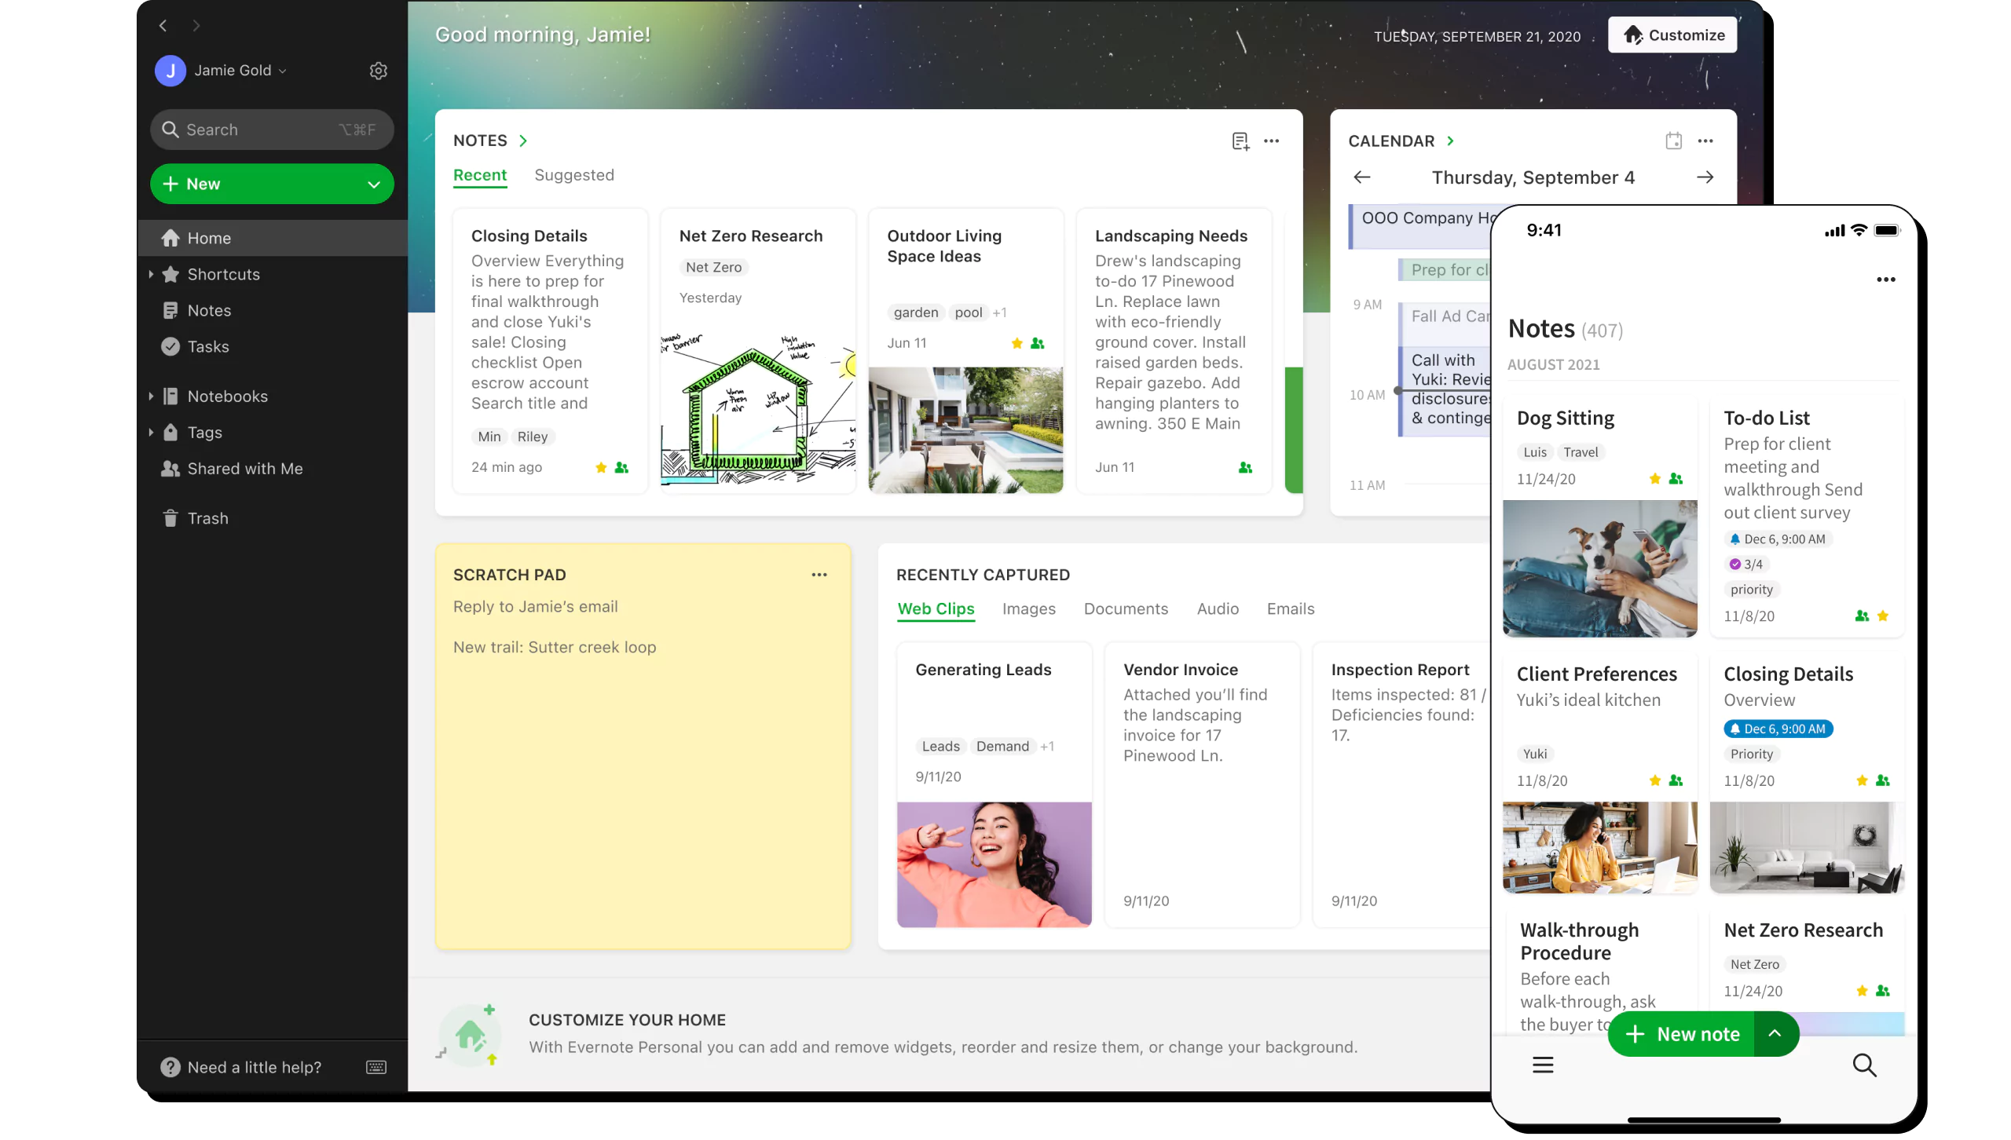Open Tasks in the sidebar

coord(207,346)
